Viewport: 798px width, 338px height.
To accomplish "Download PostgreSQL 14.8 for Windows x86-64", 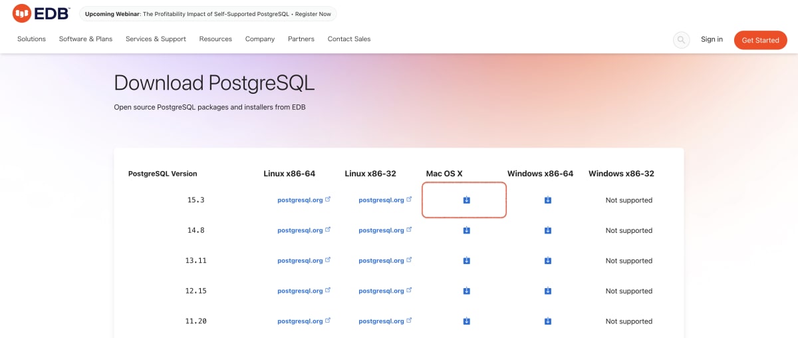I will (548, 230).
